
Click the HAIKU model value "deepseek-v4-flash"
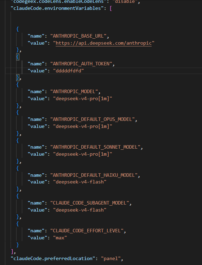point(80,182)
